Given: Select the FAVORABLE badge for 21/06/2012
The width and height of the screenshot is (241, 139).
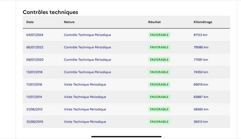Looking at the screenshot, I should 159,109.
